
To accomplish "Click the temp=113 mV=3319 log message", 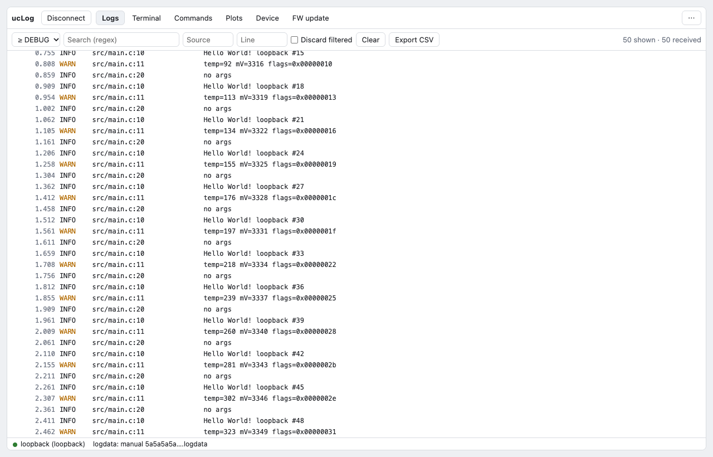I will 270,98.
